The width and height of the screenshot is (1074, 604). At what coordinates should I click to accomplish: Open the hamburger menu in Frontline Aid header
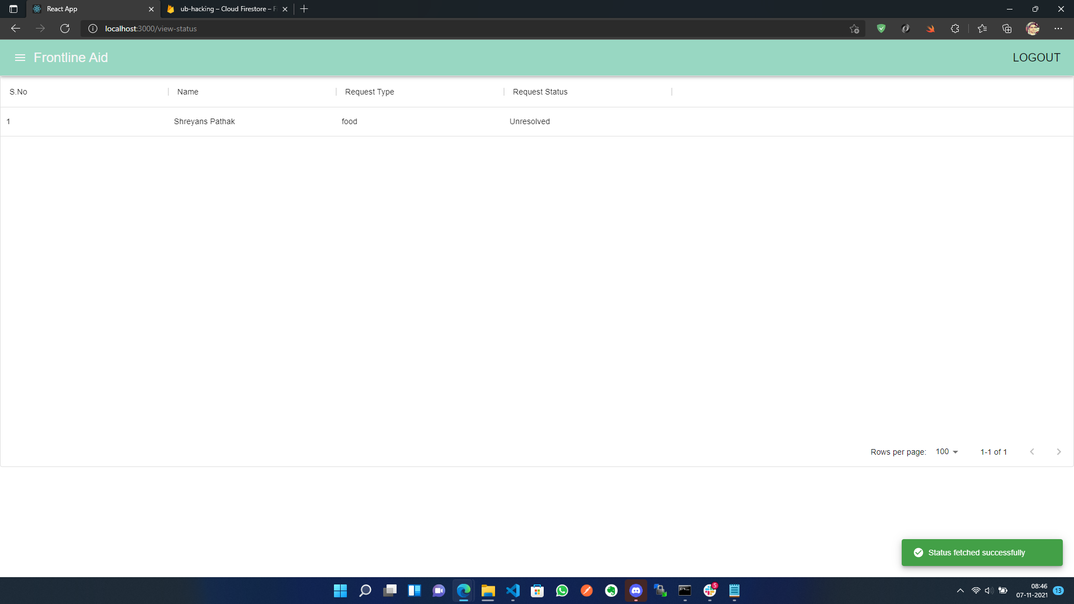20,58
